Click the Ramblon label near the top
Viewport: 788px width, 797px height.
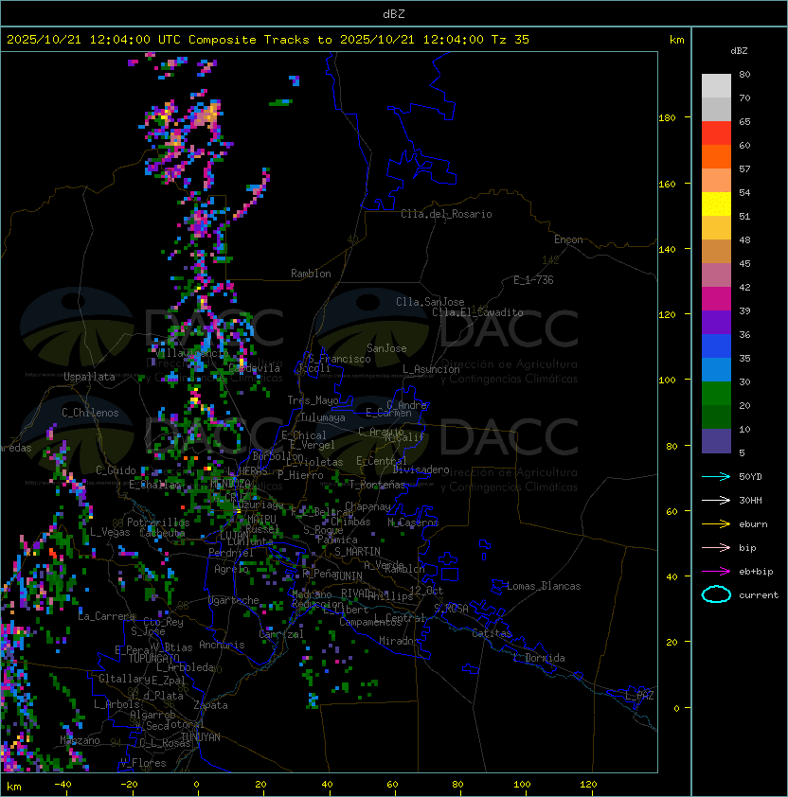tap(311, 274)
